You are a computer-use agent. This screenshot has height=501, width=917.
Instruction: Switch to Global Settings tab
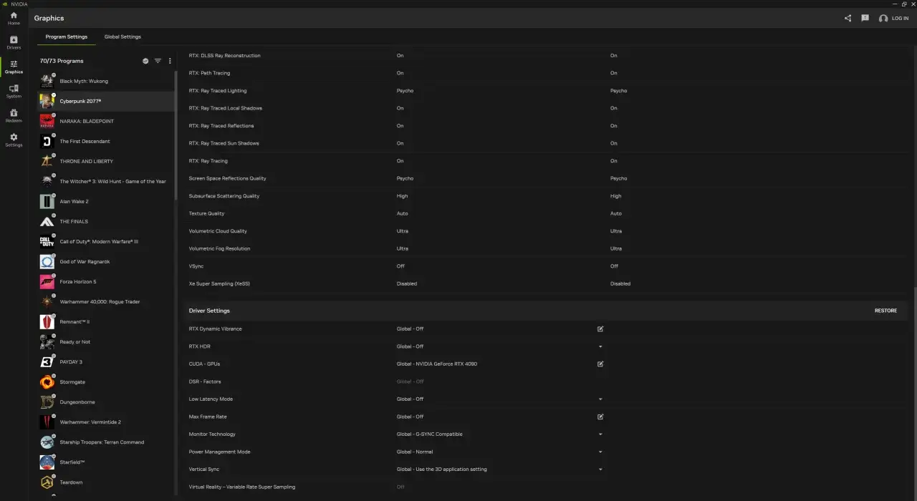[123, 37]
